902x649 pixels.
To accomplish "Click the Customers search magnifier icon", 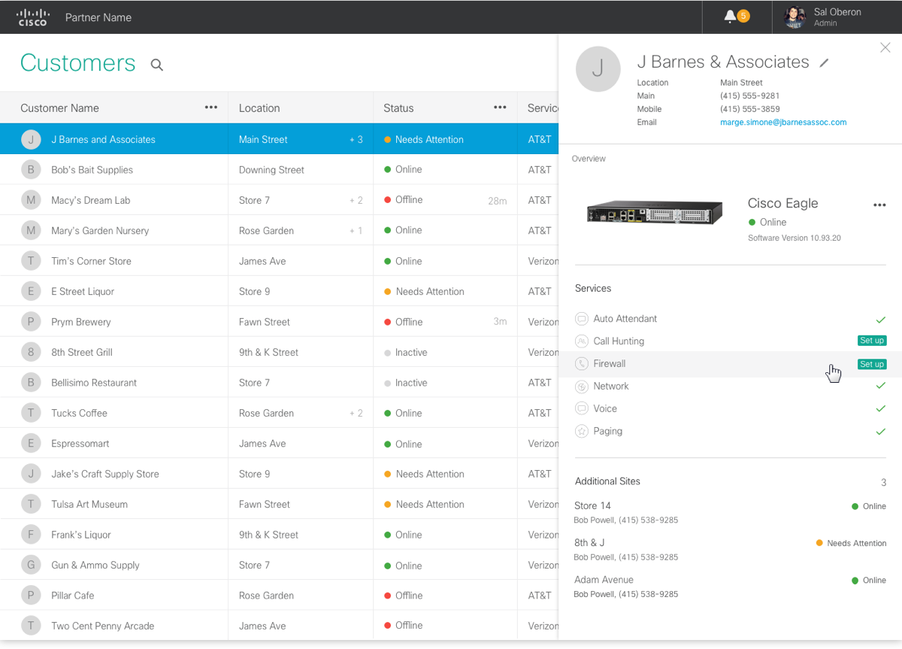I will [x=156, y=65].
